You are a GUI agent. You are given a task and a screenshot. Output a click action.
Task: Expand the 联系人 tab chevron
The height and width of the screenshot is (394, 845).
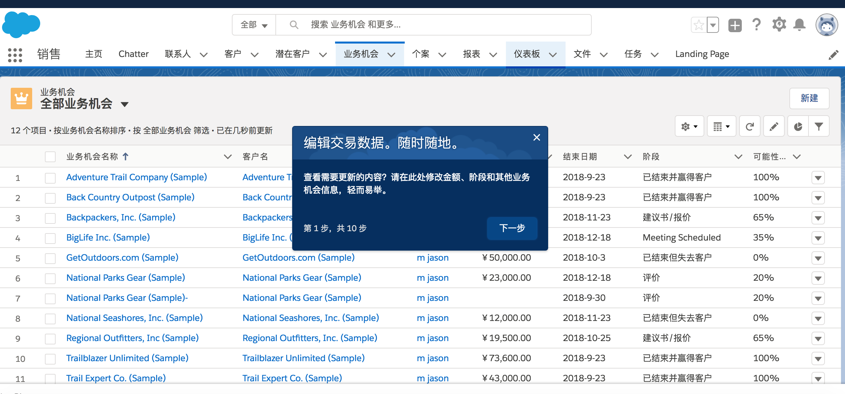204,55
